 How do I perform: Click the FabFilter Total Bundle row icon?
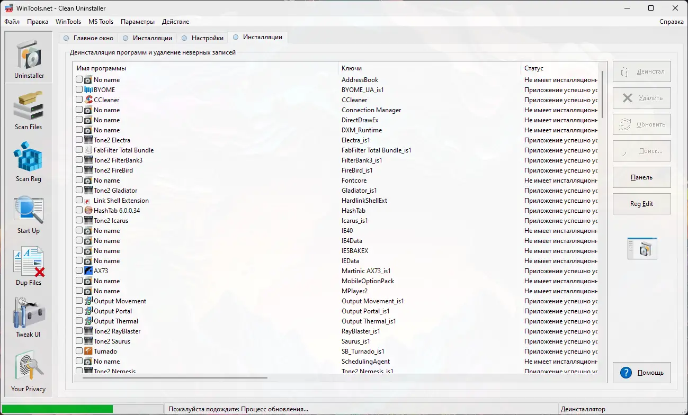[88, 150]
